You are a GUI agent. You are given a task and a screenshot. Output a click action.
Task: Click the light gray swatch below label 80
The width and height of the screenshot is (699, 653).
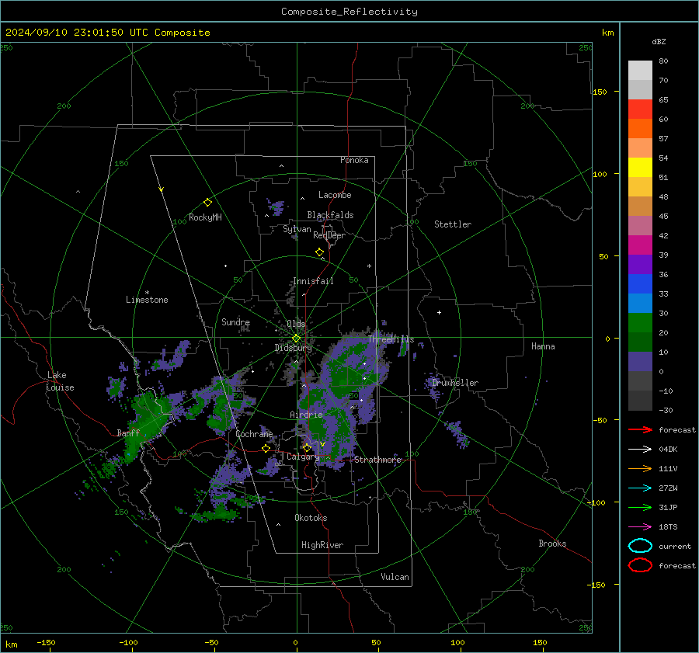click(x=640, y=70)
